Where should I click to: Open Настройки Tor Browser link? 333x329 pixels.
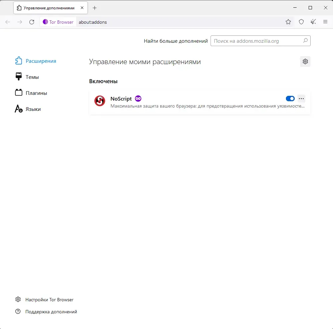coord(49,300)
